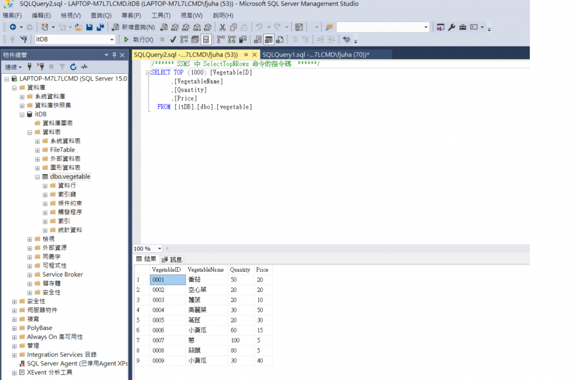
Task: Click the Change Connection plug icon
Action: (x=24, y=39)
